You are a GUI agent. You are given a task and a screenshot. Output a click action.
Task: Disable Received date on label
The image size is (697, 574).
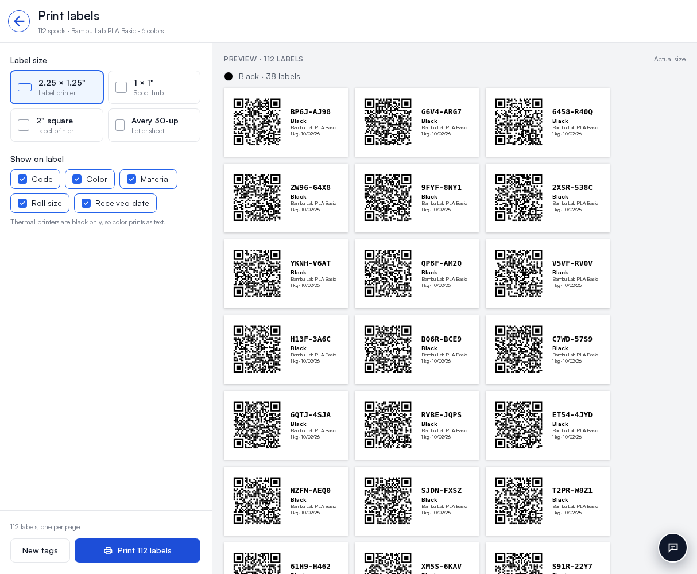(x=86, y=203)
